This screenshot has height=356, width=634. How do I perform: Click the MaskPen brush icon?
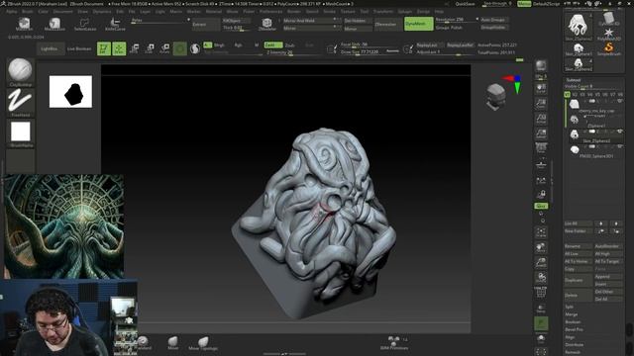tap(24, 24)
